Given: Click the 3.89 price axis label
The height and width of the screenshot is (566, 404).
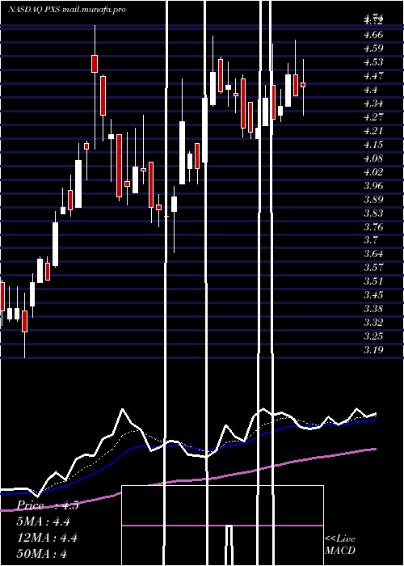Looking at the screenshot, I should point(373,199).
